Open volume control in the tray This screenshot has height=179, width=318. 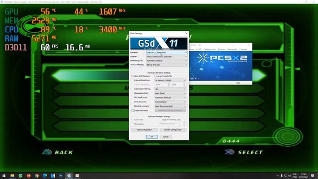tap(289, 176)
